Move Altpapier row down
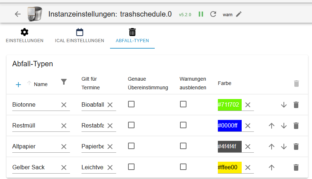The image size is (312, 179). tap(284, 147)
